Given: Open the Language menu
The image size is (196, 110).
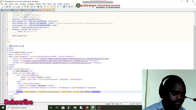Looking at the screenshot, I should point(31,4).
